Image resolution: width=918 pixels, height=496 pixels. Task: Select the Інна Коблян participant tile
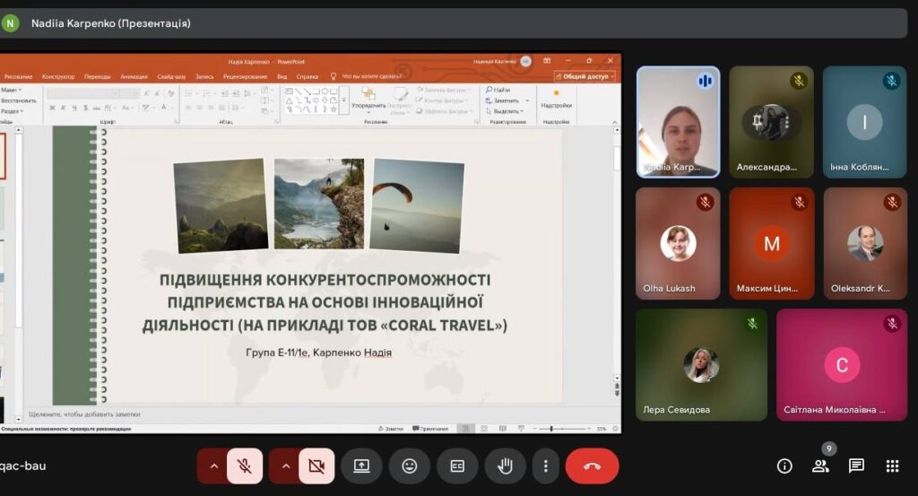tap(865, 122)
